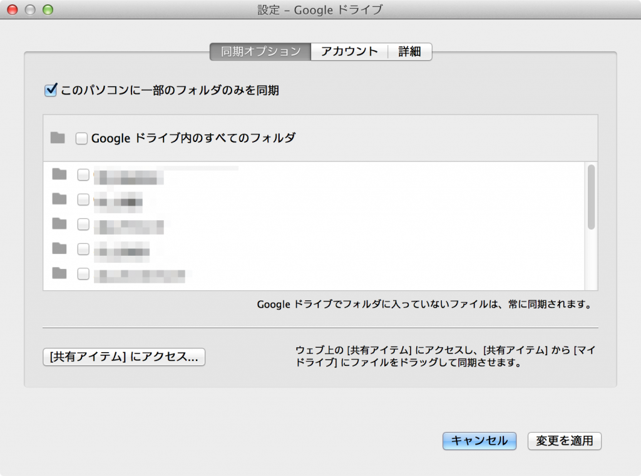This screenshot has width=641, height=476.
Task: Enable the Google ドライブ内のすべてのフォルダ checkbox
Action: point(81,138)
